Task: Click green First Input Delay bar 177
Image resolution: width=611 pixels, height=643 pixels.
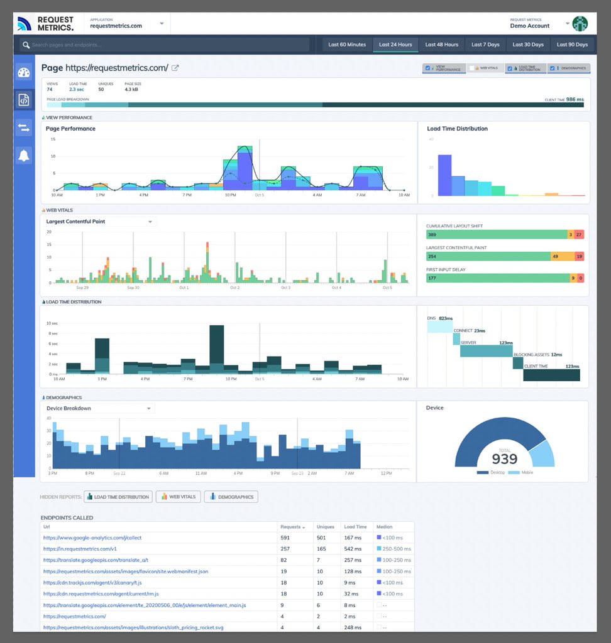Action: pos(498,278)
